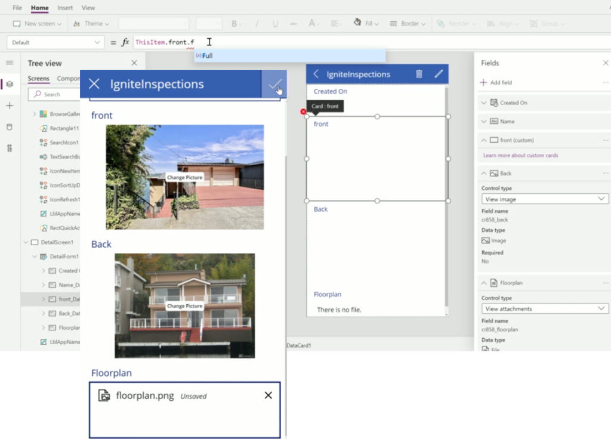Image resolution: width=611 pixels, height=439 pixels.
Task: Open the Default property dropdown
Action: [x=55, y=42]
